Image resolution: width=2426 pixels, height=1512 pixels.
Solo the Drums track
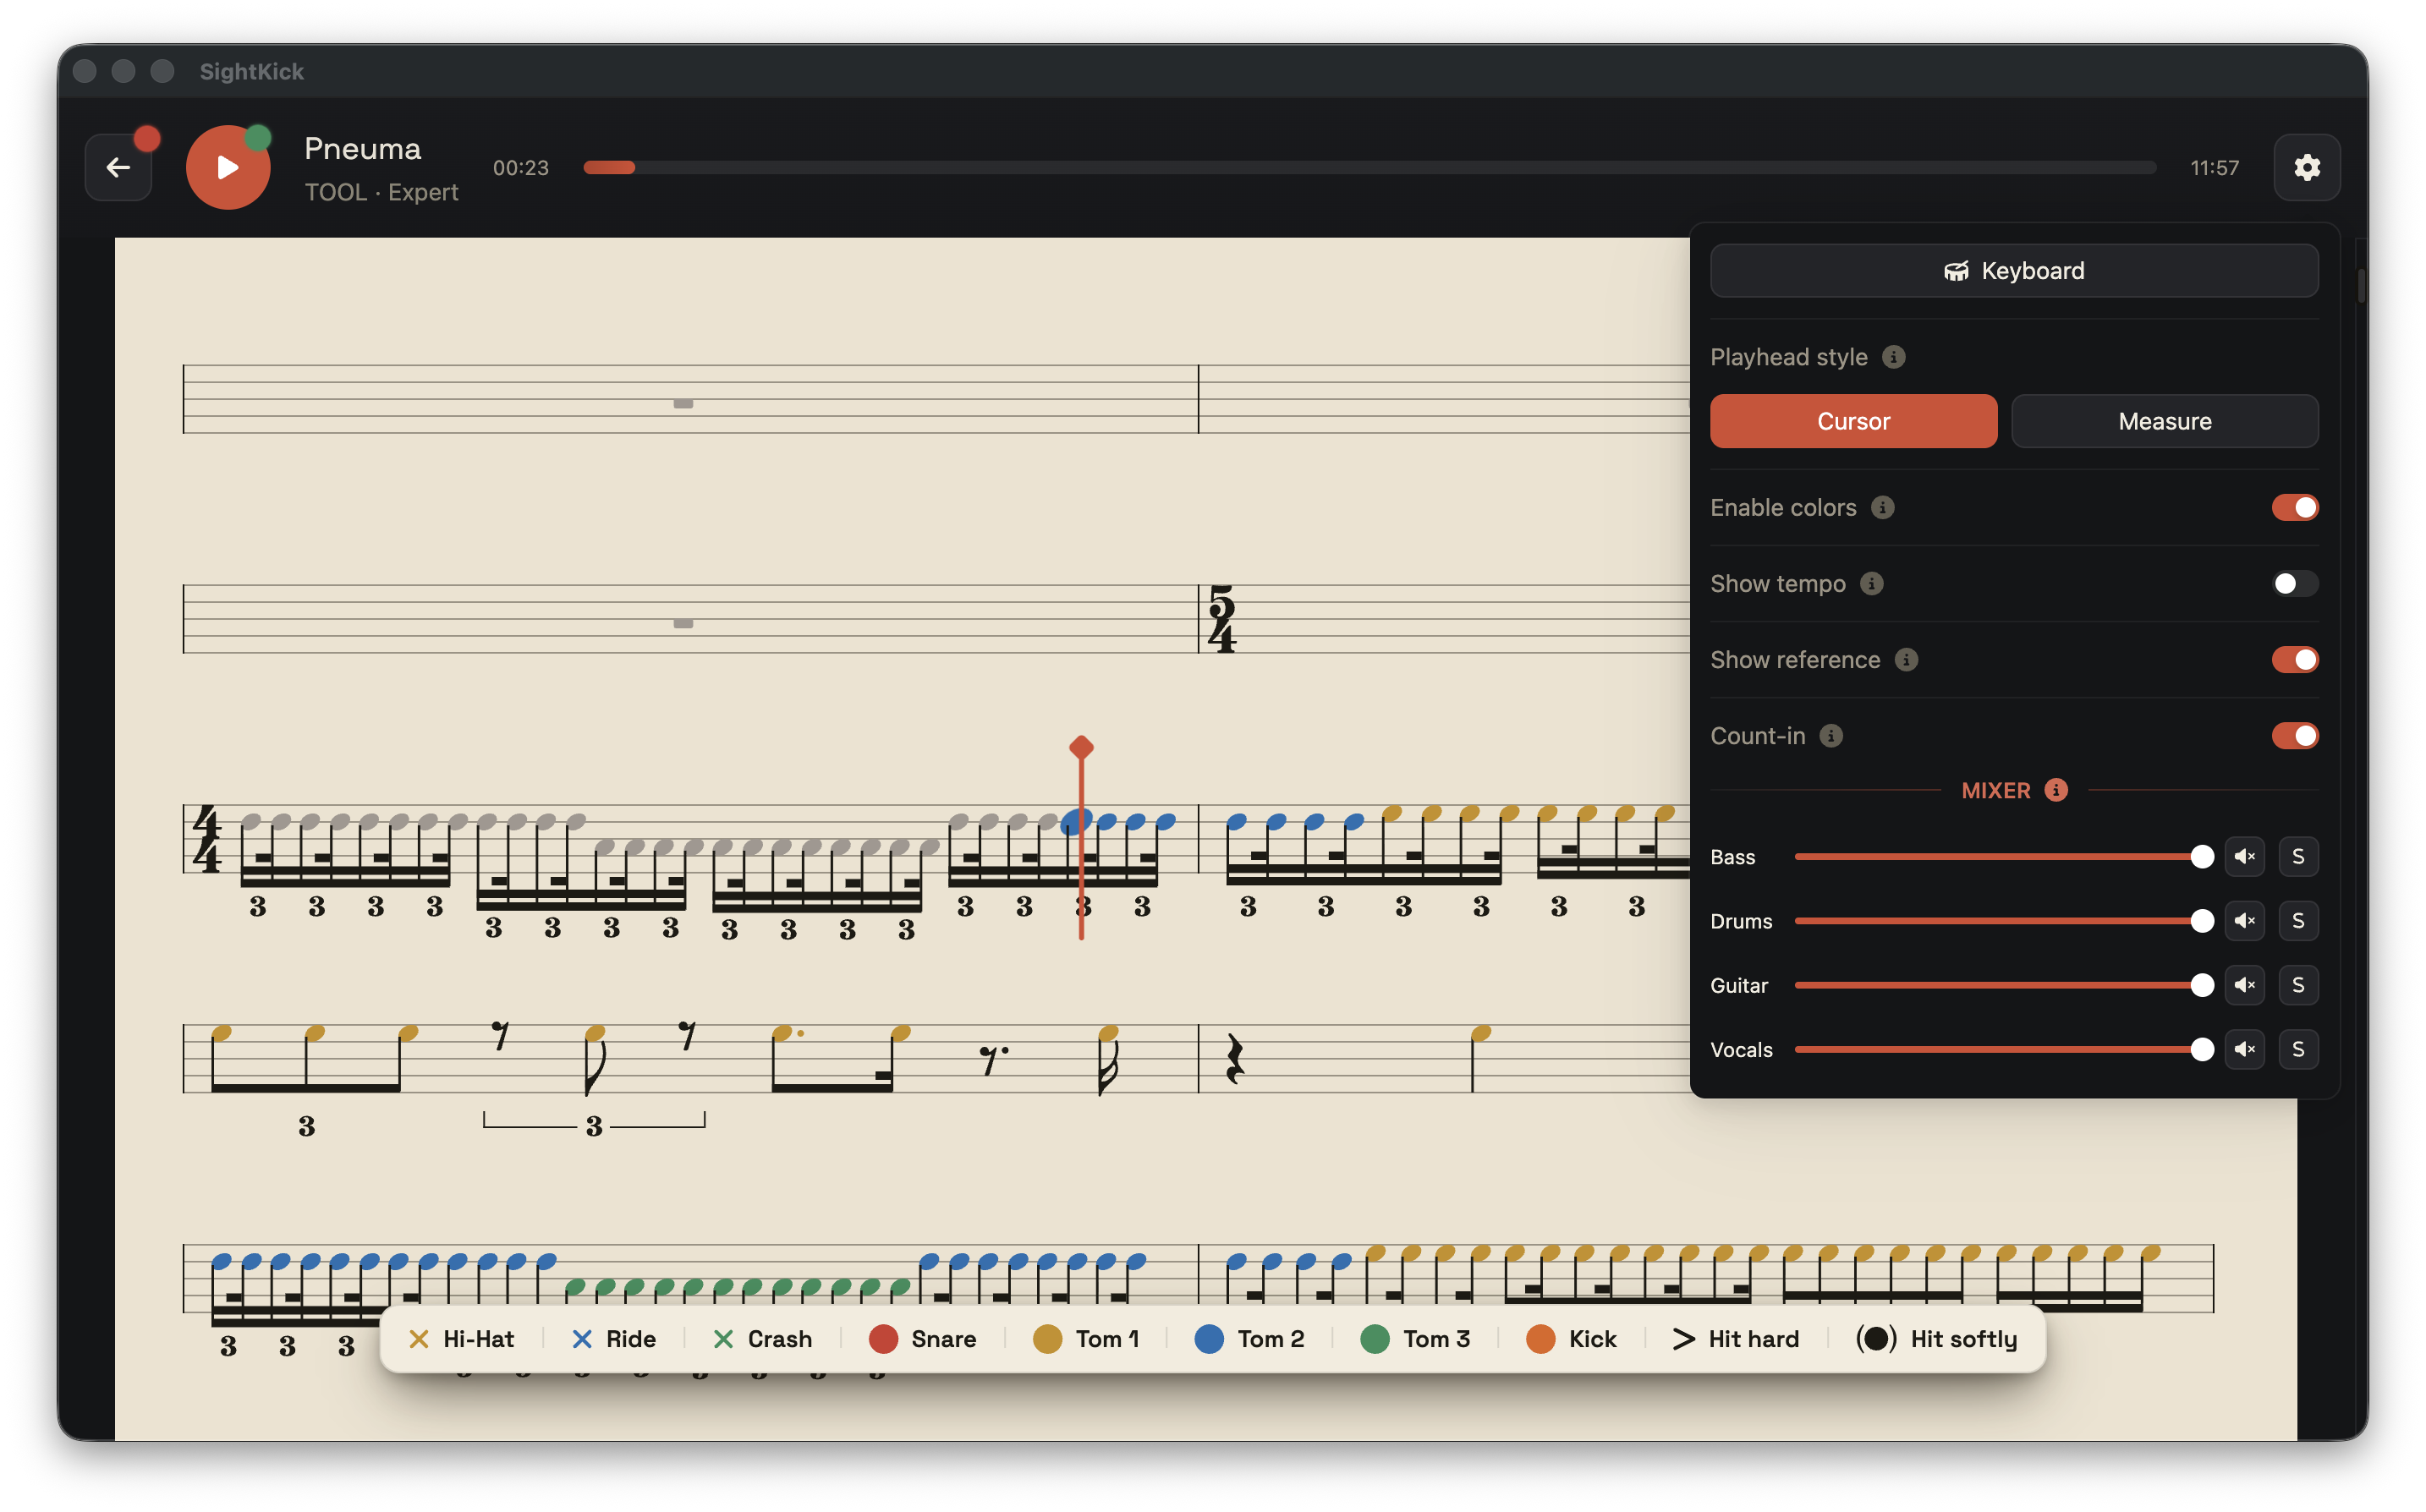click(2298, 921)
